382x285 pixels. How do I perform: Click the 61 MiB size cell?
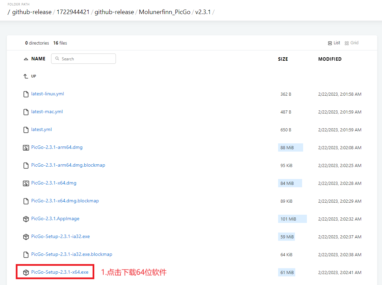point(287,272)
